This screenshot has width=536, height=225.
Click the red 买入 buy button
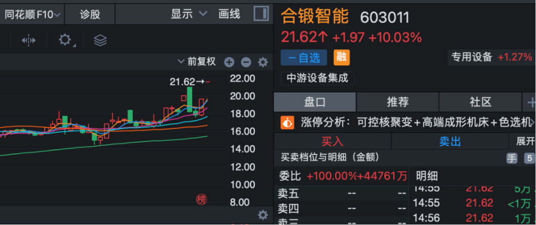332,141
